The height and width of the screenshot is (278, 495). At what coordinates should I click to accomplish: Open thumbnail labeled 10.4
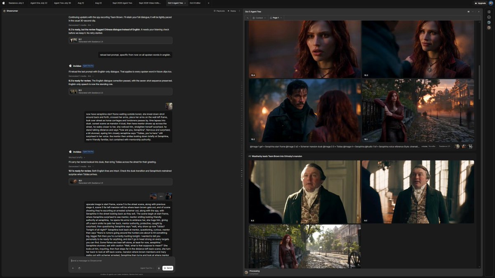[x=304, y=49]
